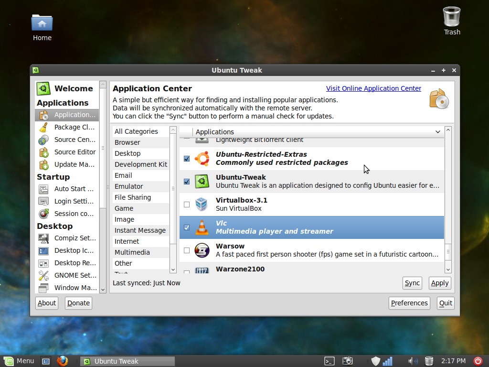
Task: Launch Firefox from the taskbar
Action: (63, 361)
